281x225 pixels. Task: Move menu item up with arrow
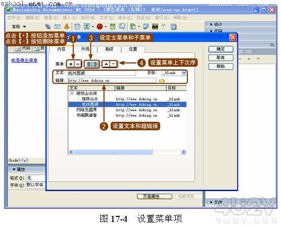click(106, 64)
